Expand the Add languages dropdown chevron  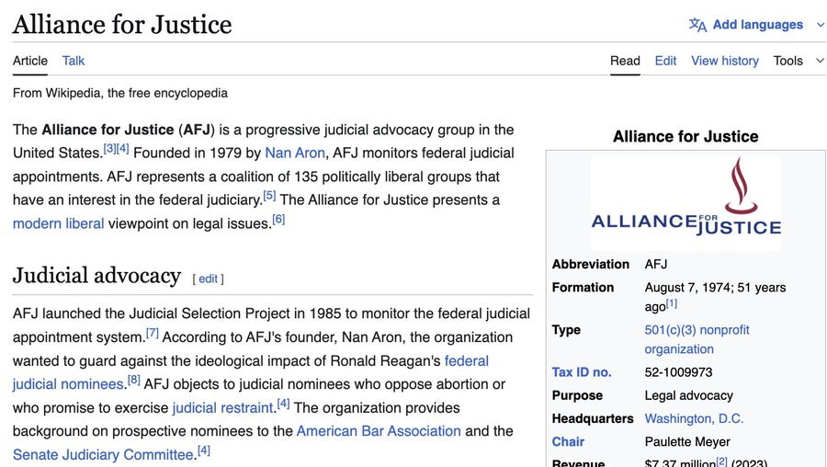pos(821,25)
